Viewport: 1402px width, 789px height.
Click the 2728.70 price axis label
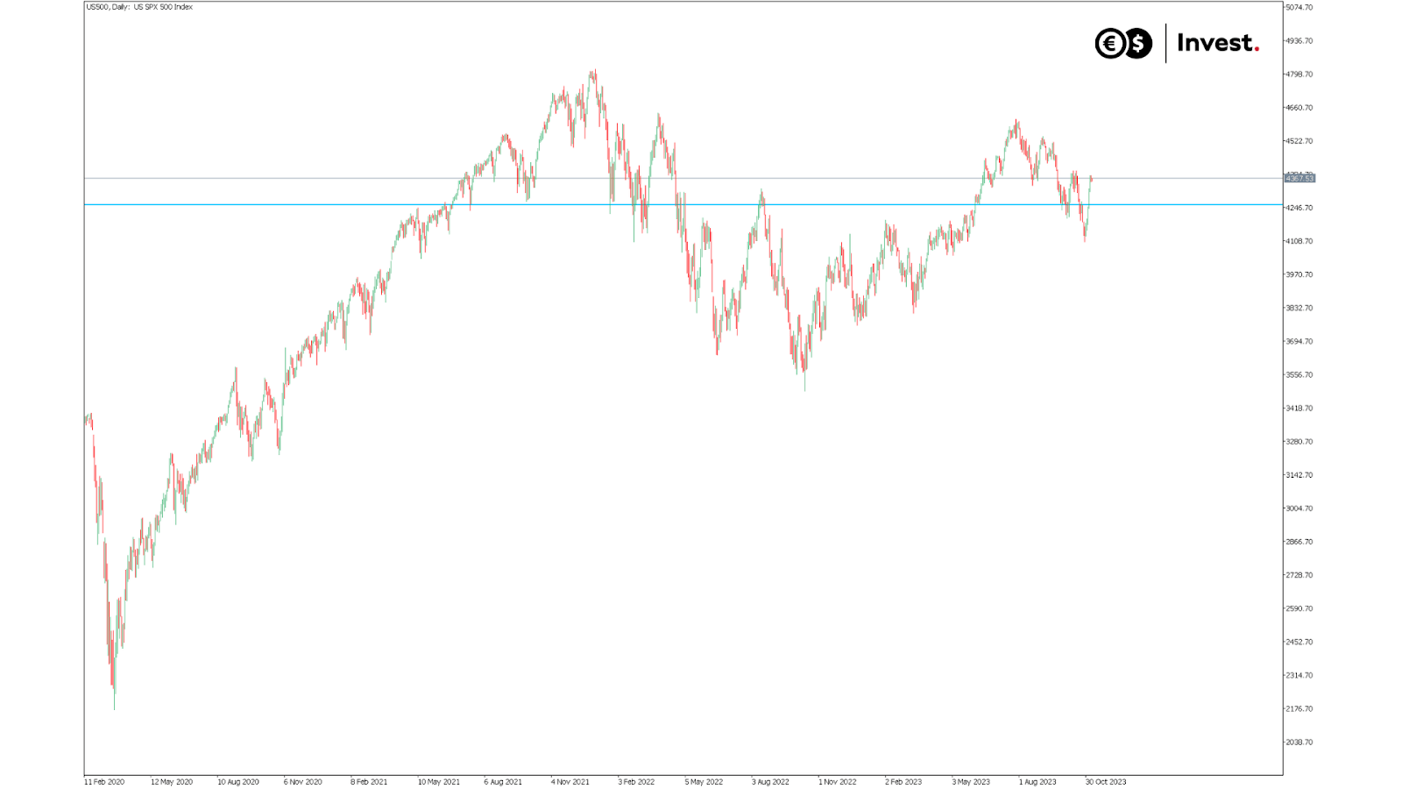(1299, 575)
